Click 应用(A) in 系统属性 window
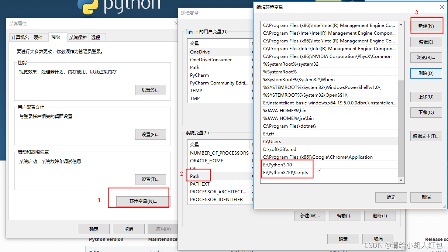The height and width of the screenshot is (252, 448). 163,229
